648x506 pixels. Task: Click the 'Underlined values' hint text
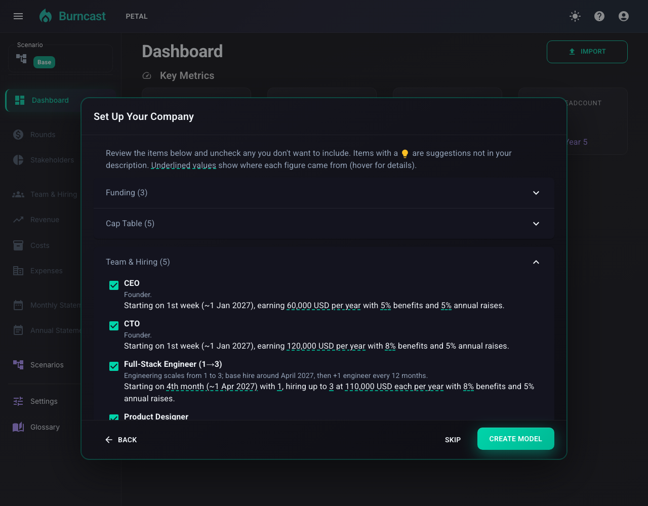coord(184,165)
